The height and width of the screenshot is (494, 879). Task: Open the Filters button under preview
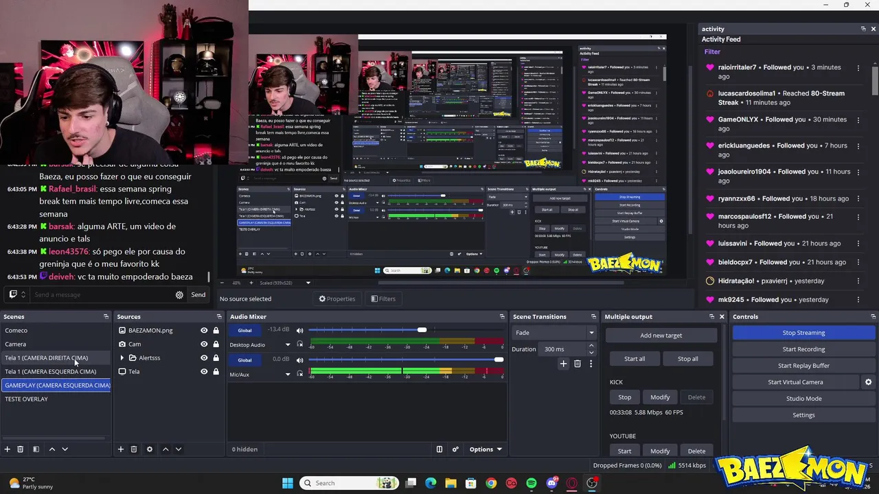point(383,298)
